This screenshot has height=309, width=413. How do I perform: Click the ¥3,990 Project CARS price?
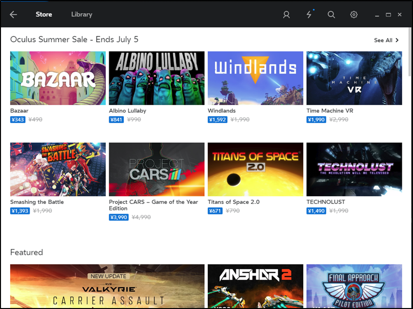coord(119,217)
